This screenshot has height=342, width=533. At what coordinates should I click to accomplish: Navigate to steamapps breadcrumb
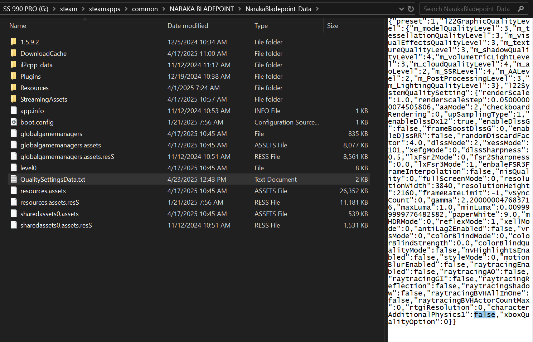click(105, 9)
